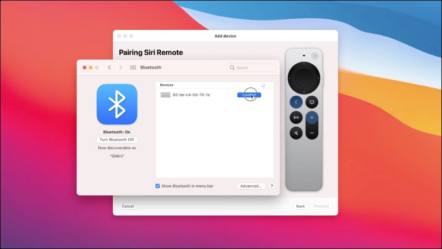This screenshot has width=442, height=249.
Task: Click the keyboard device icon beside 60-be-c4-0d-70-1e
Action: [x=165, y=95]
